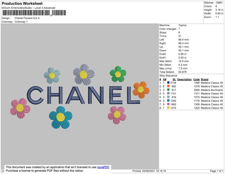Click the teal flower in the design
Screen dimensions: 225x174
pyautogui.click(x=60, y=117)
